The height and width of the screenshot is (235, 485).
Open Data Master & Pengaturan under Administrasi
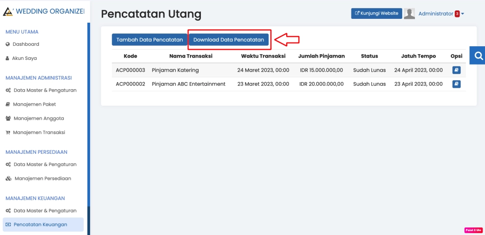point(45,90)
